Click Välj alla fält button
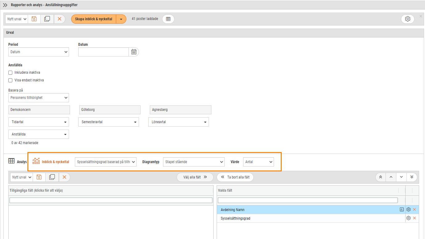The height and width of the screenshot is (239, 425). point(195,177)
